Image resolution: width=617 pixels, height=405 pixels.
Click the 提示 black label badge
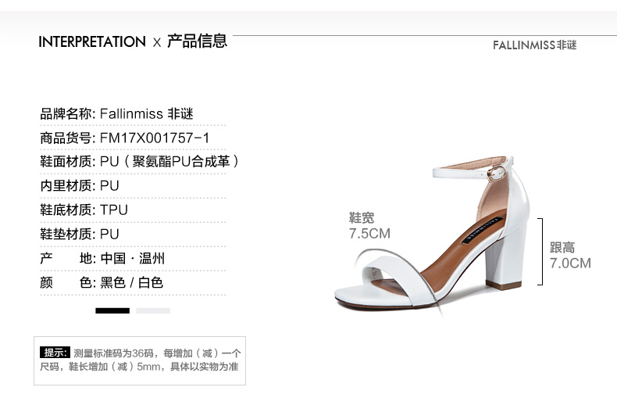coord(55,352)
